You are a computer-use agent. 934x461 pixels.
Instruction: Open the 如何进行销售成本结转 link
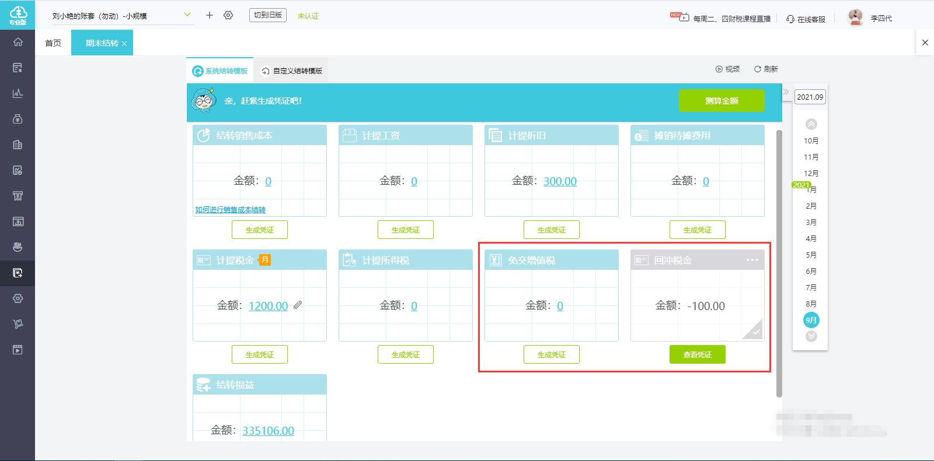click(x=230, y=210)
